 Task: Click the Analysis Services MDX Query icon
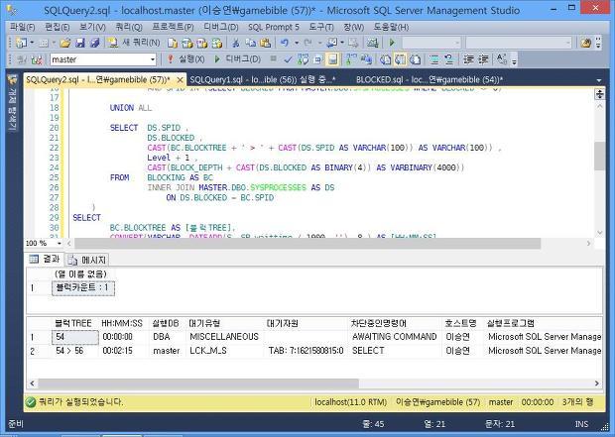187,43
